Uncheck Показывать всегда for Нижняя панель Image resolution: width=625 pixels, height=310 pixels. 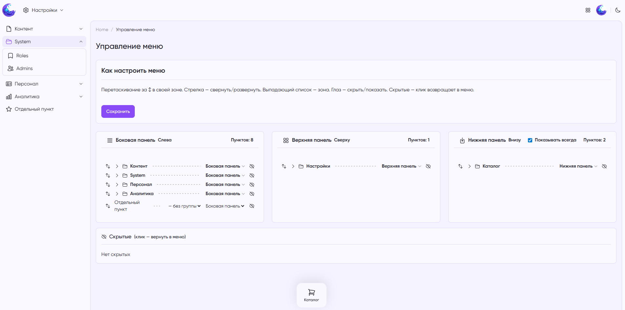pyautogui.click(x=530, y=140)
